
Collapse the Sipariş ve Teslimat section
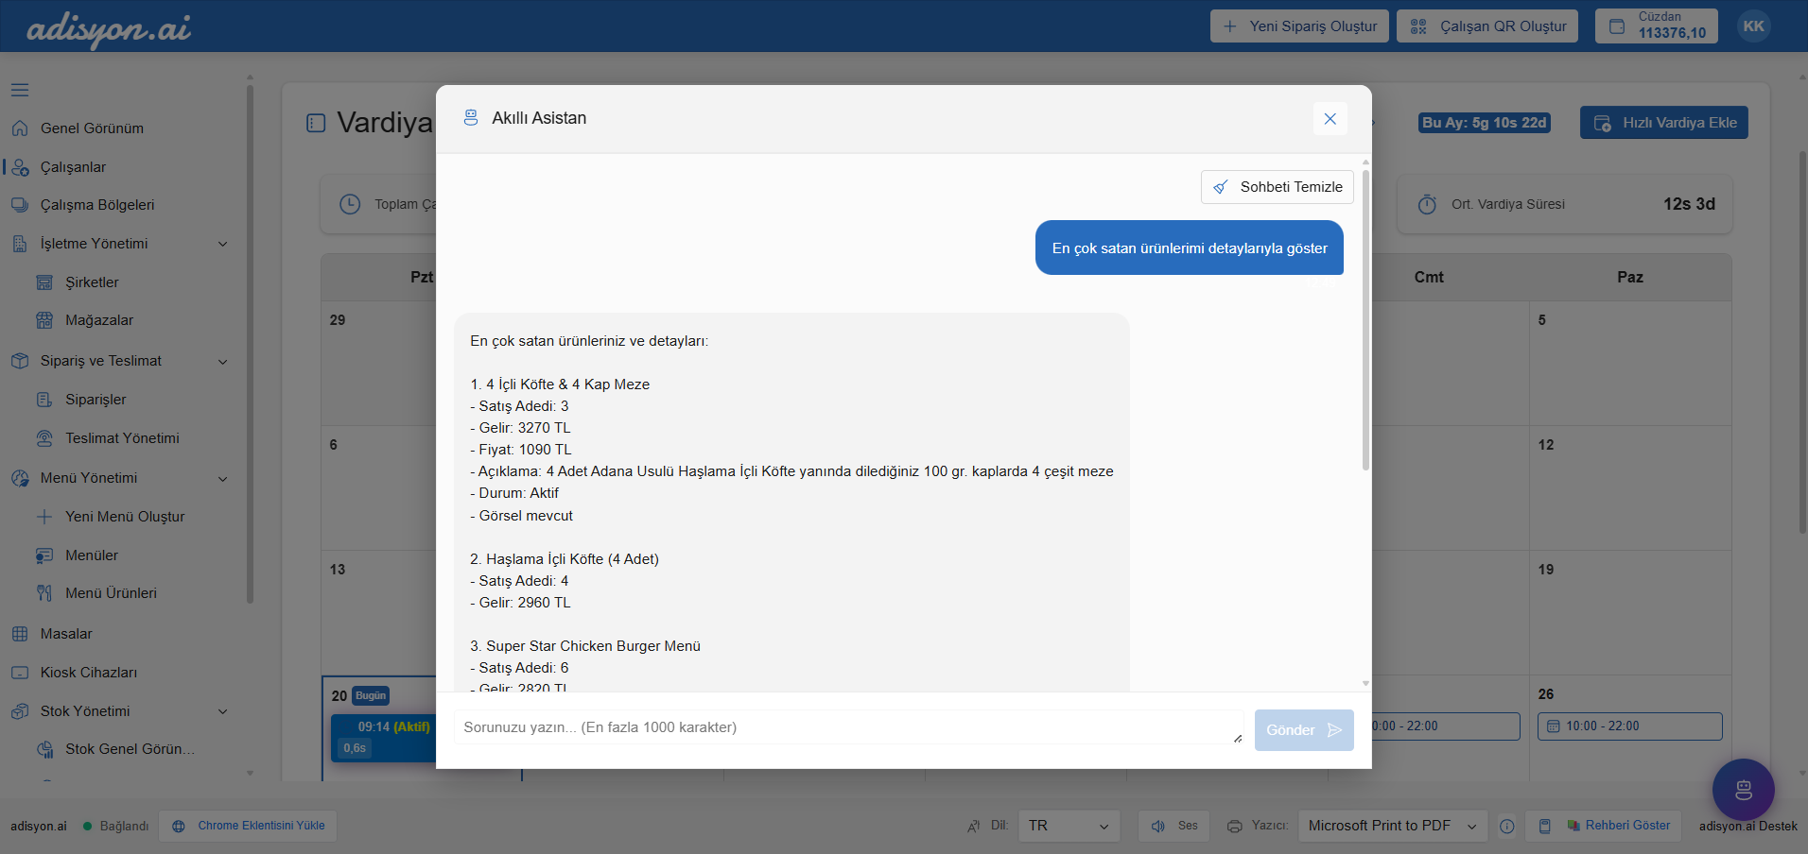[x=222, y=362]
